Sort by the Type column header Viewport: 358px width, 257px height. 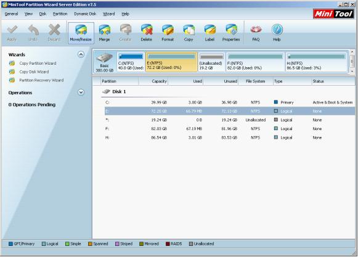[292, 81]
